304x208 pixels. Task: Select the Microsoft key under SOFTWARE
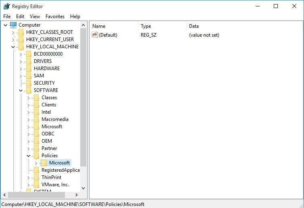[x=52, y=127]
